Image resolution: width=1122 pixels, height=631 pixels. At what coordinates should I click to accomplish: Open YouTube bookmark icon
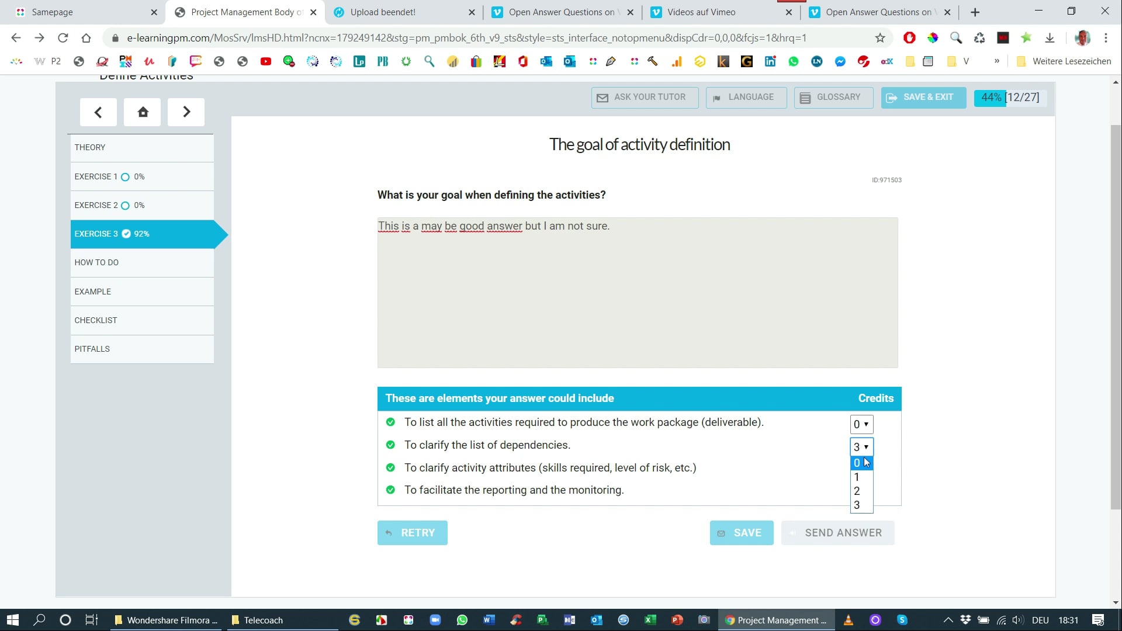coord(266,61)
